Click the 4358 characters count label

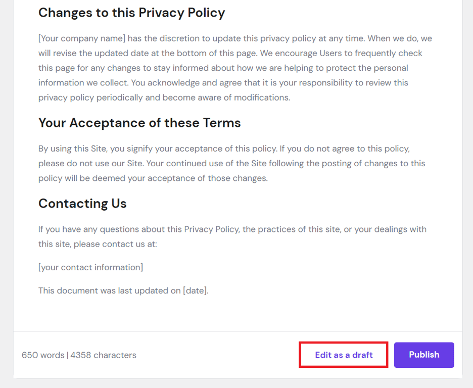point(103,355)
